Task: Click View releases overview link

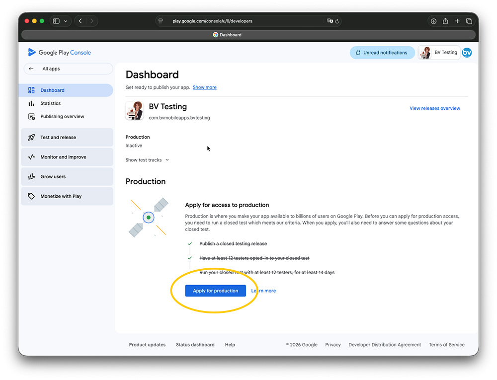Action: click(434, 108)
